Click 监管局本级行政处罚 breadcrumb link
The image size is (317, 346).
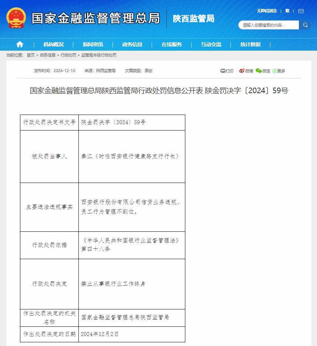click(x=99, y=55)
